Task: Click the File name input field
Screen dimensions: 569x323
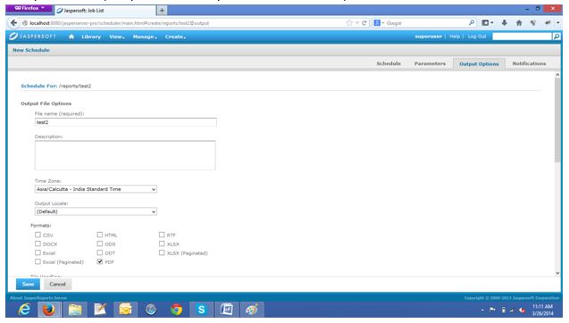Action: [126, 122]
